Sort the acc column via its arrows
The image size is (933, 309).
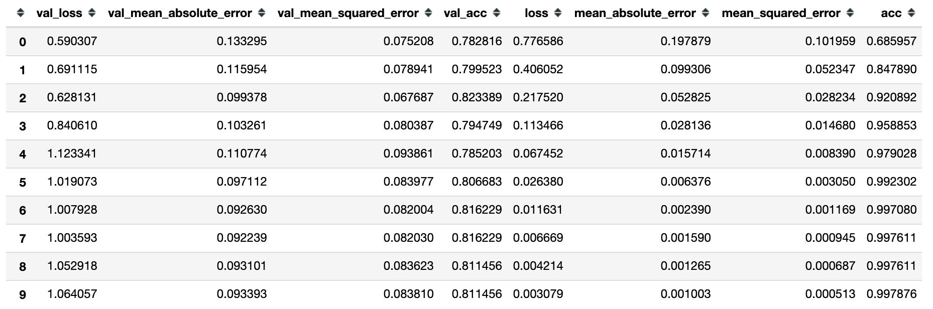point(911,14)
